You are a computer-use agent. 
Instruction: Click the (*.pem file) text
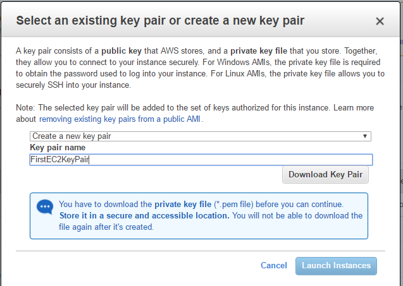[233, 205]
